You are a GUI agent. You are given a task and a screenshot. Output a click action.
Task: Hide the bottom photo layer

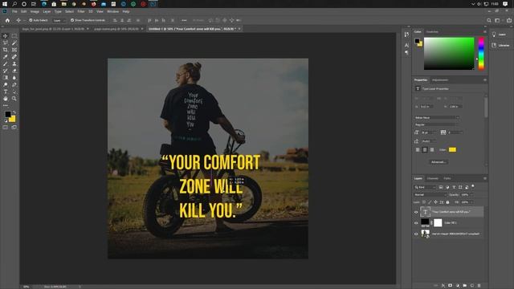click(x=416, y=234)
